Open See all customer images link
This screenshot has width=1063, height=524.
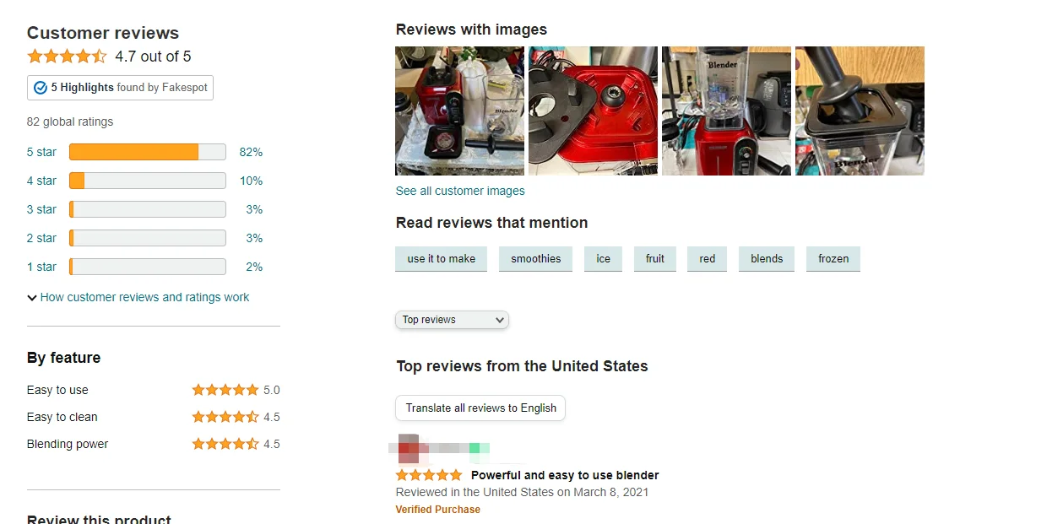(x=460, y=191)
